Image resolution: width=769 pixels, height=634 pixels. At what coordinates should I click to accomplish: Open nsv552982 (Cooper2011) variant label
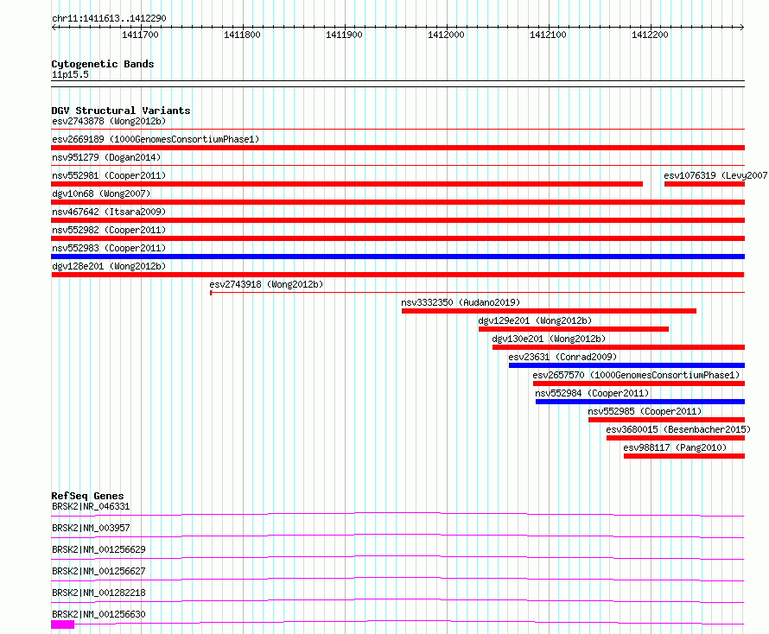[109, 230]
